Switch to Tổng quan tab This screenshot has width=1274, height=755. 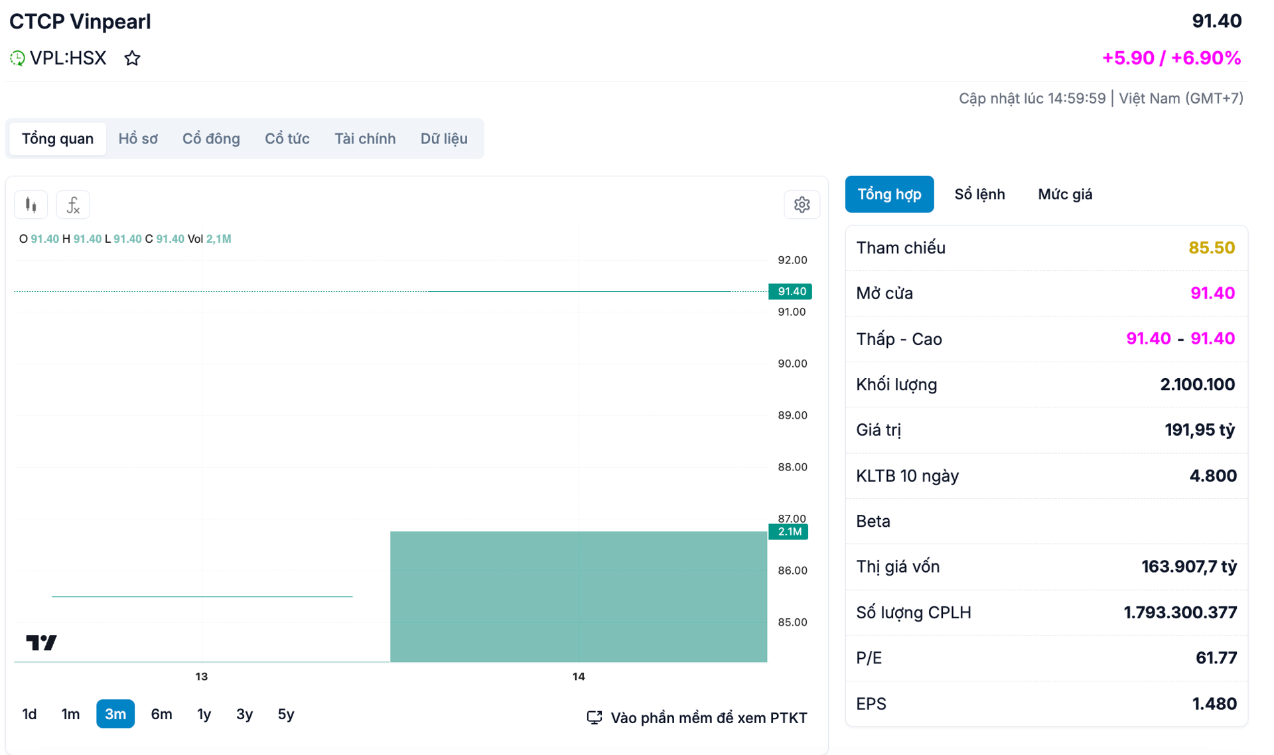pos(58,139)
